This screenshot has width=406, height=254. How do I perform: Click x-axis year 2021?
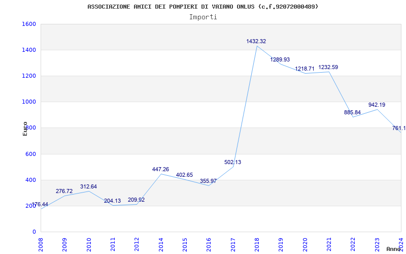(329, 244)
